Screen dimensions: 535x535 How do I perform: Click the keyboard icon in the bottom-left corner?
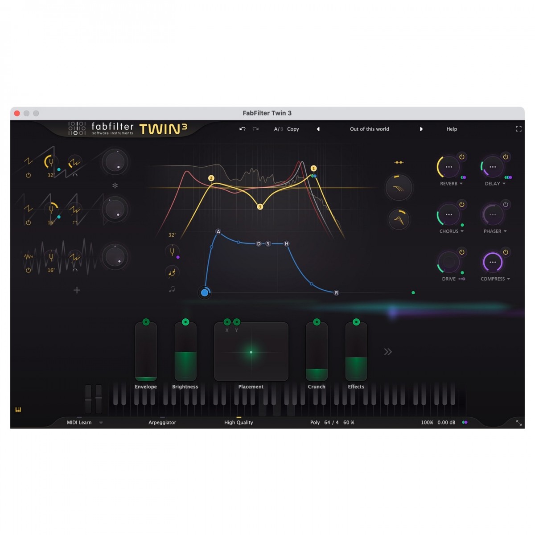pyautogui.click(x=18, y=409)
